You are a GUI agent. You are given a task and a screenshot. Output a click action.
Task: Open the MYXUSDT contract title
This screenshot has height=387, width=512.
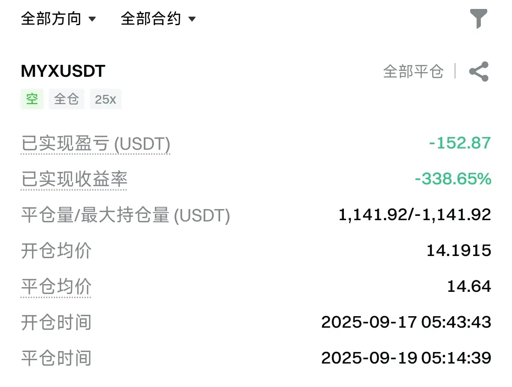pyautogui.click(x=63, y=71)
